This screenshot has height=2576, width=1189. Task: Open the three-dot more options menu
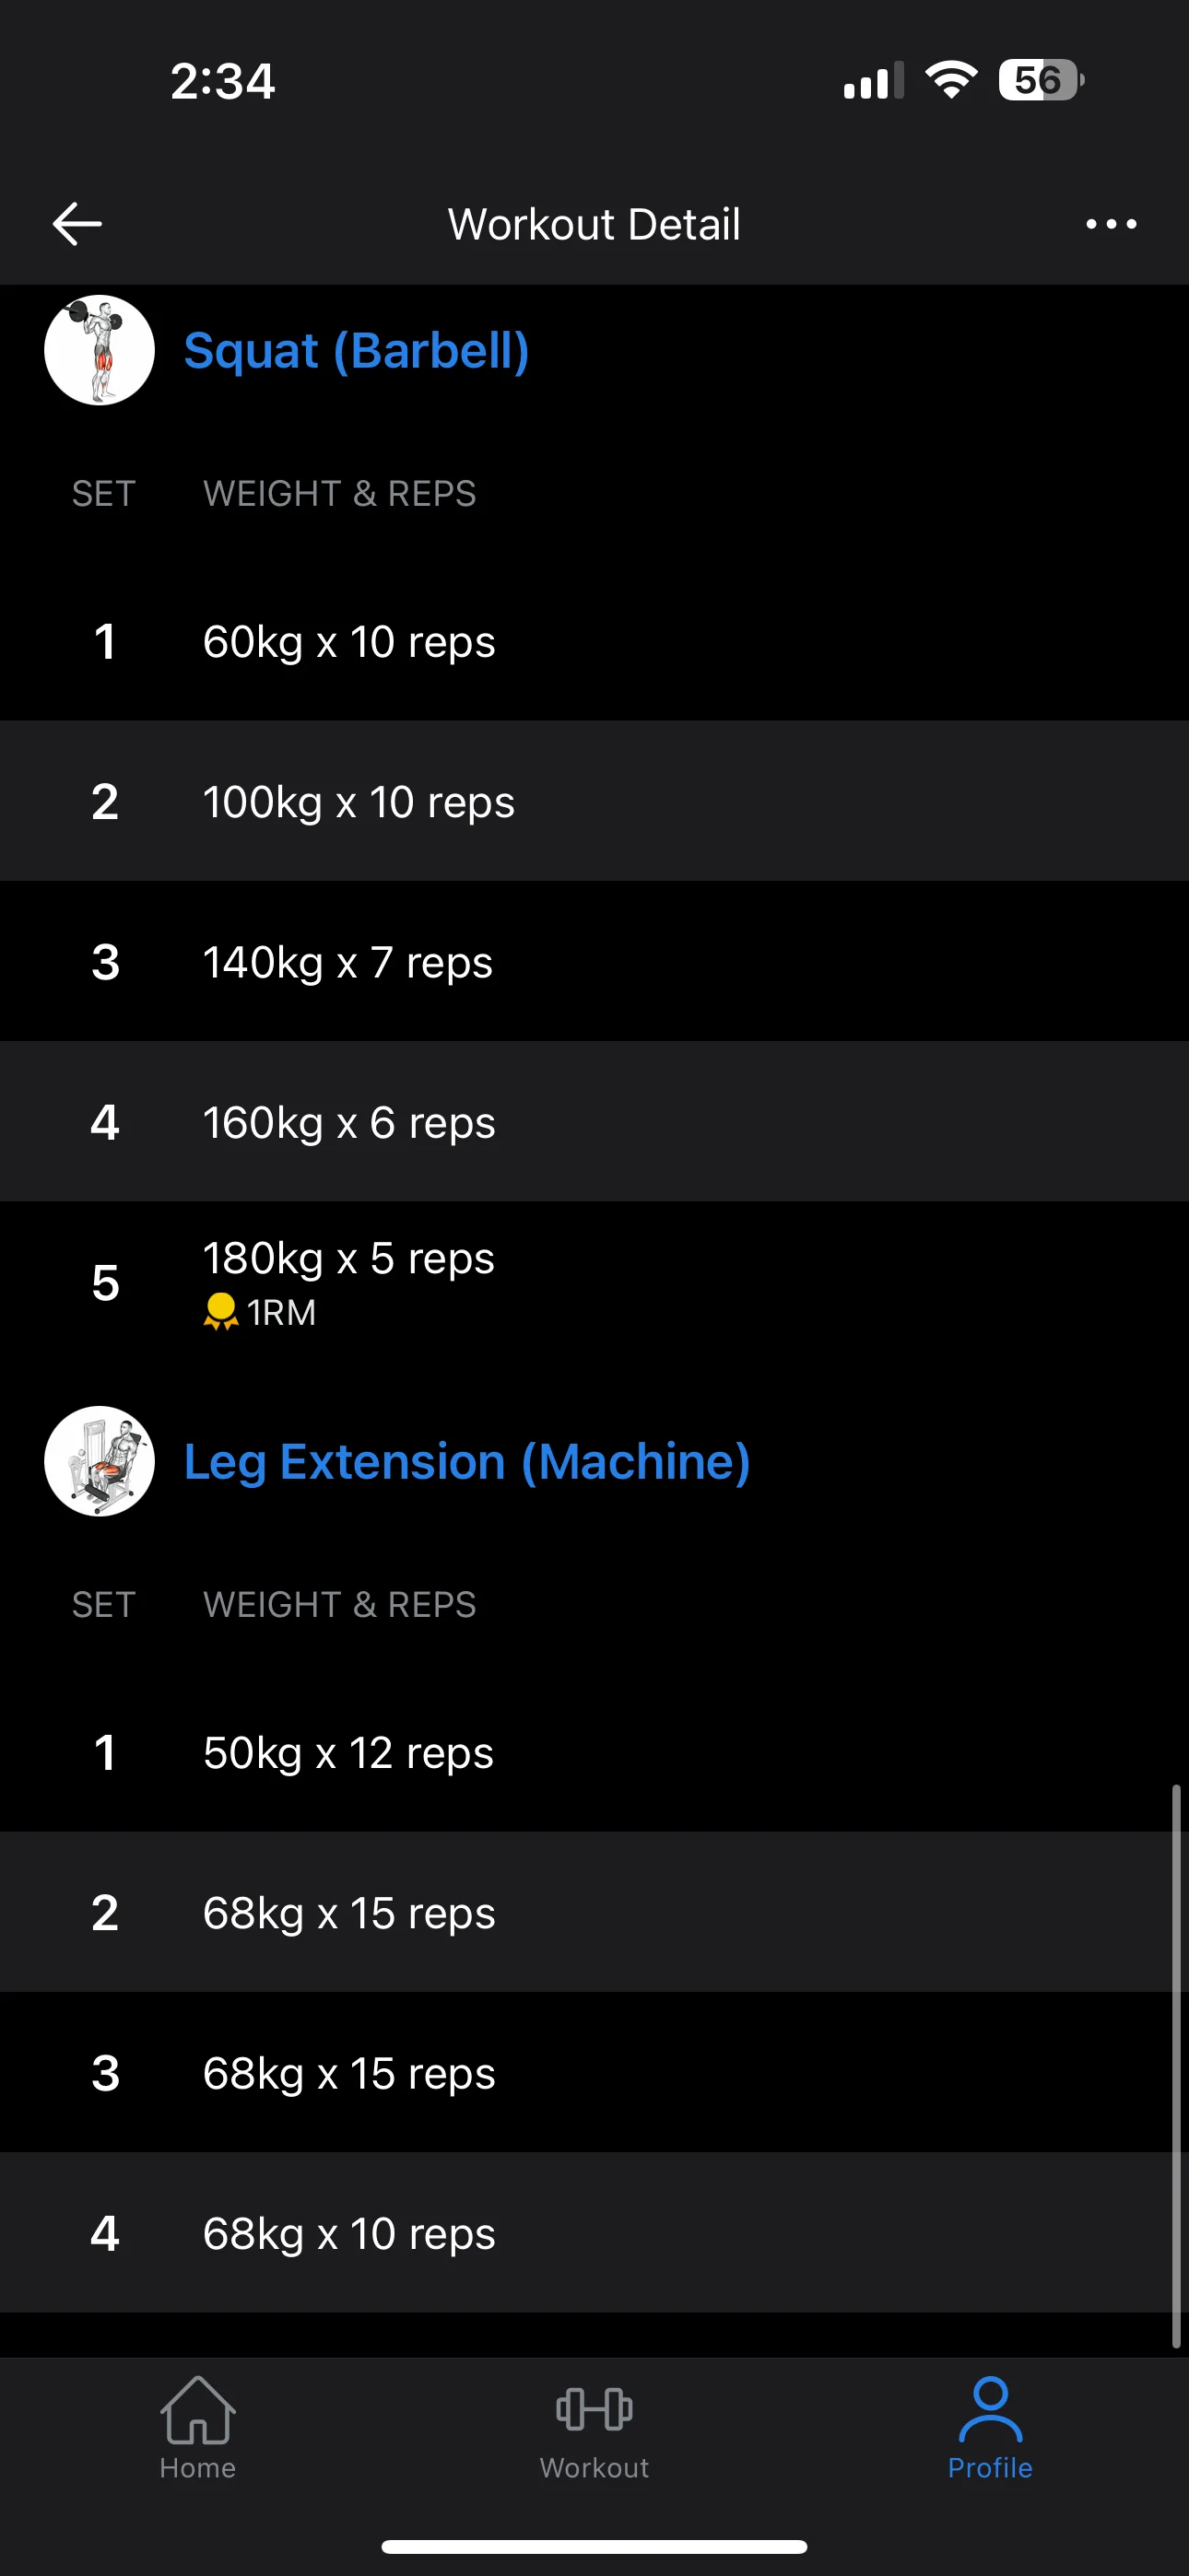1111,224
